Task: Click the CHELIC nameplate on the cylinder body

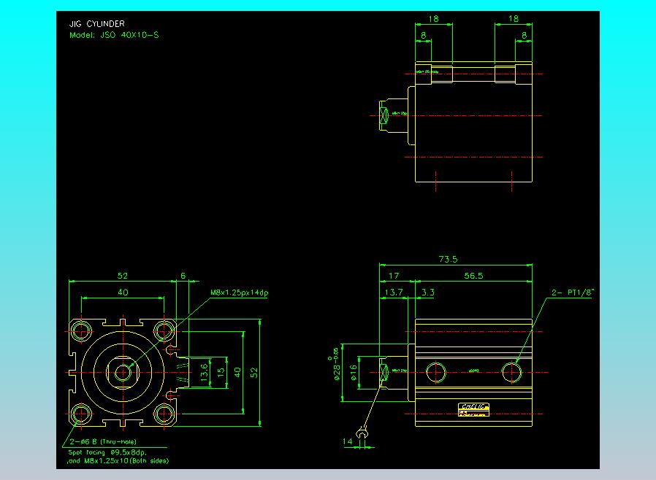Action: (473, 409)
